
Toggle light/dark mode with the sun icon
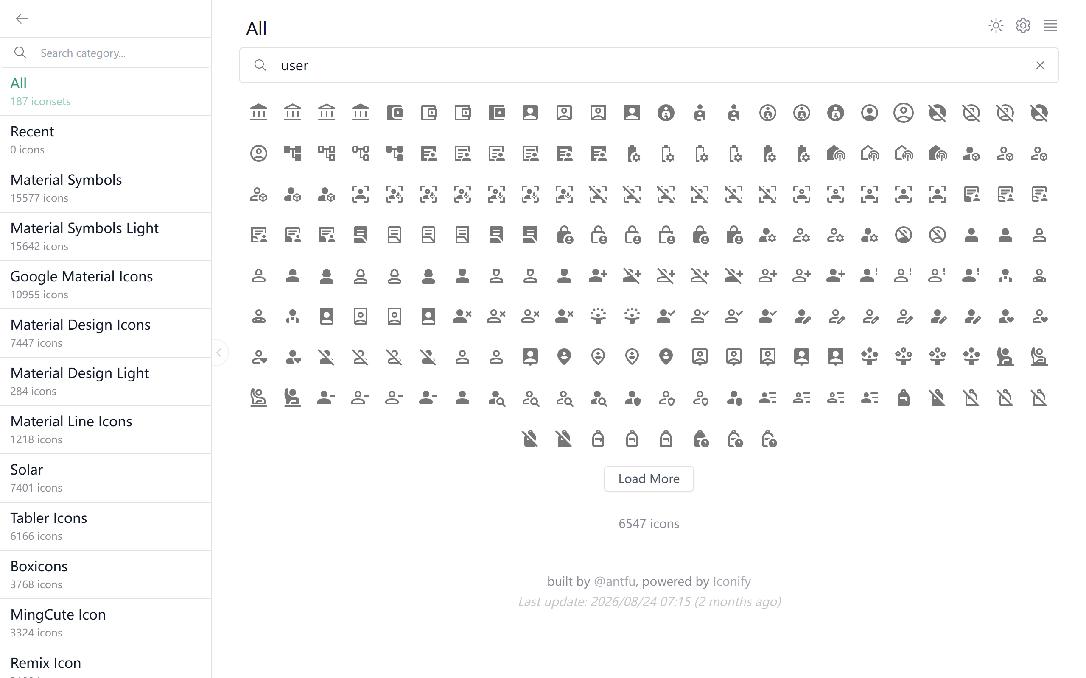coord(996,25)
